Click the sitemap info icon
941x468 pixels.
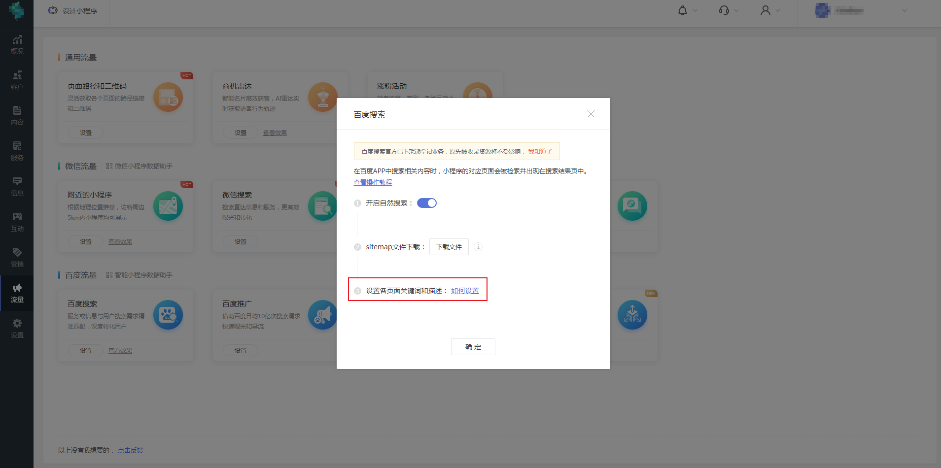point(478,247)
